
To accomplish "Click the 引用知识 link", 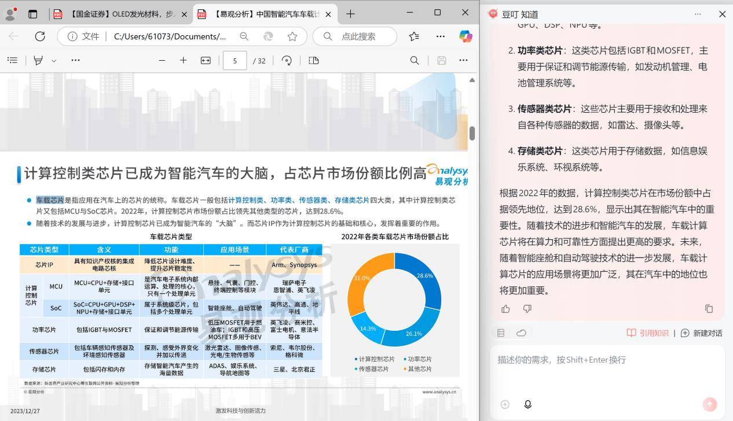I will point(648,333).
